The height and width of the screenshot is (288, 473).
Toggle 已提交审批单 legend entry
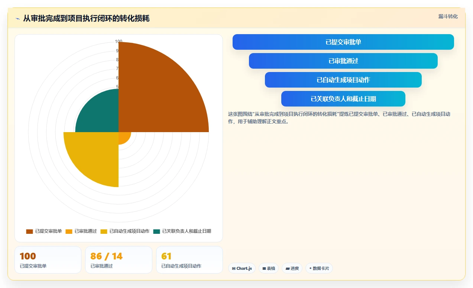click(x=44, y=231)
